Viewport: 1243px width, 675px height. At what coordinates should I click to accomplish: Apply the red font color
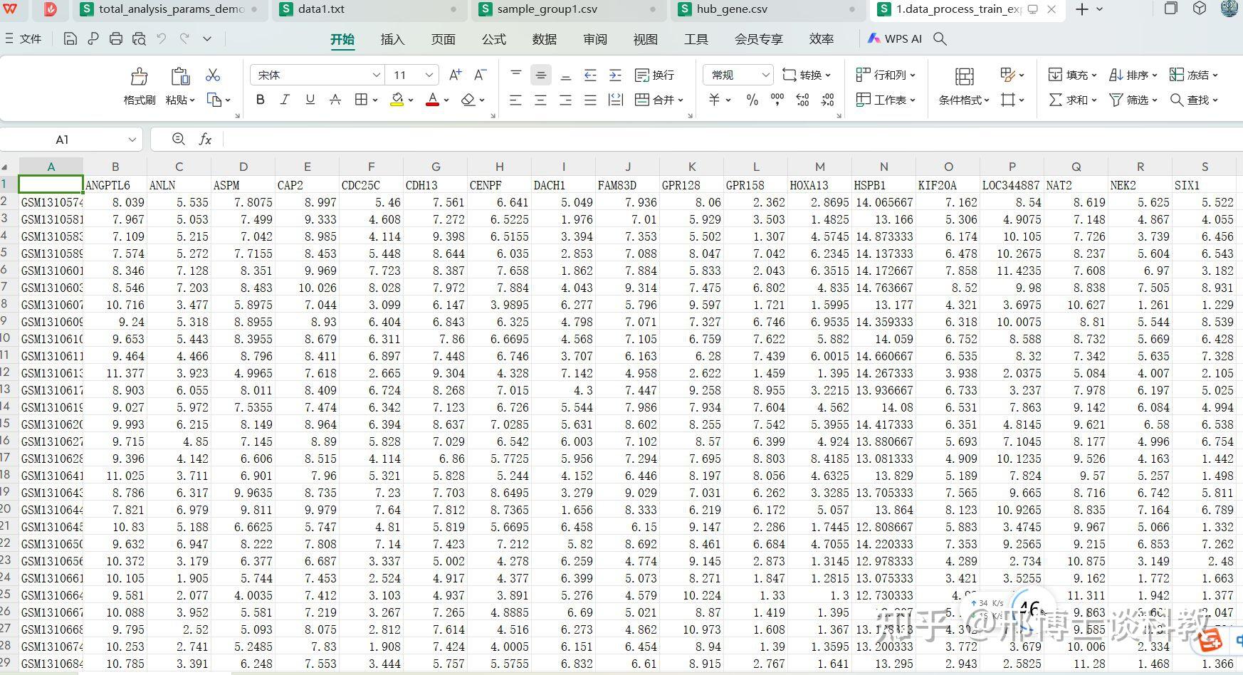(x=432, y=100)
